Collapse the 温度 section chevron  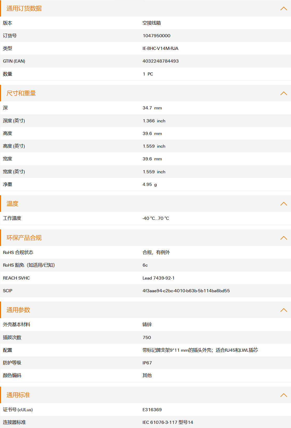[284, 204]
